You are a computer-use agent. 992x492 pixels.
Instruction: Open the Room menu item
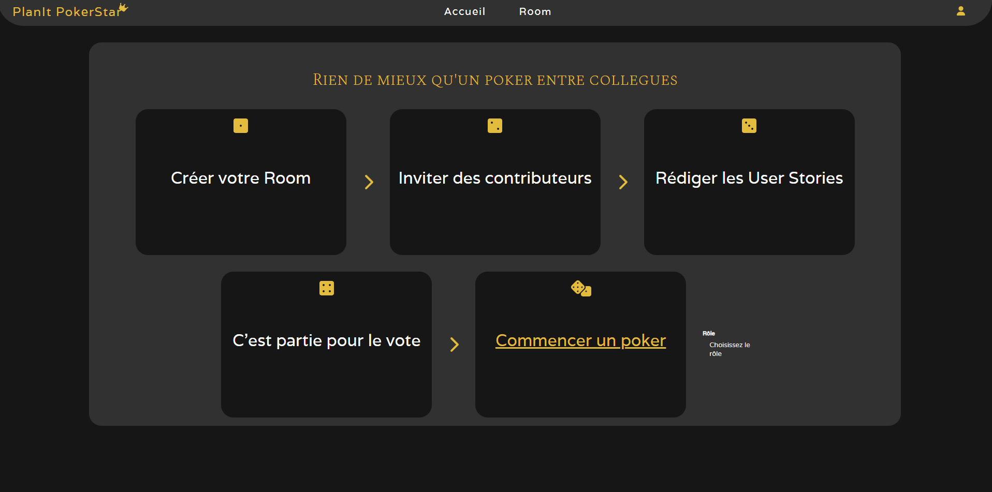point(535,11)
